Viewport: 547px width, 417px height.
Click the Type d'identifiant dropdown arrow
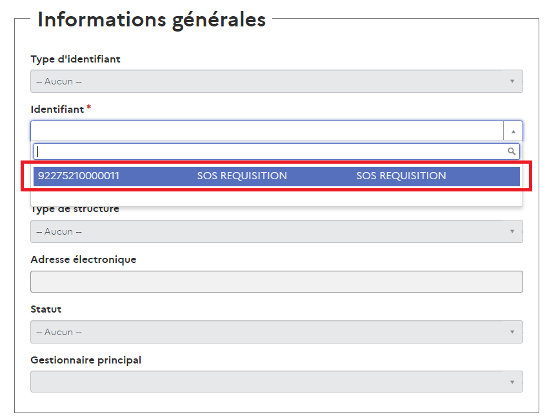coord(512,81)
